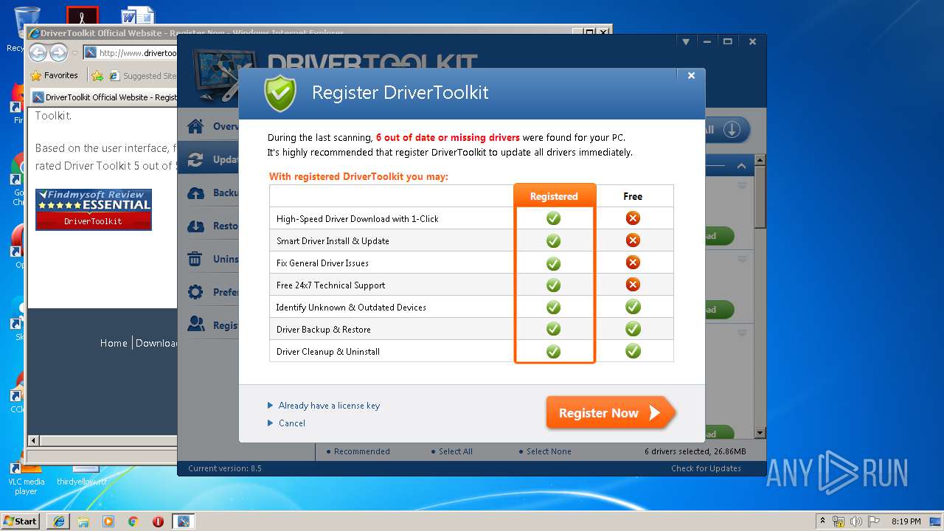Viewport: 944px width, 531px height.
Task: Click the 8:19 PM system clock
Action: click(906, 521)
